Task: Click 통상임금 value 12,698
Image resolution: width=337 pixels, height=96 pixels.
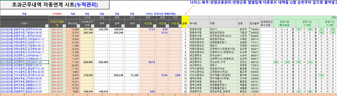Action: click(73, 30)
